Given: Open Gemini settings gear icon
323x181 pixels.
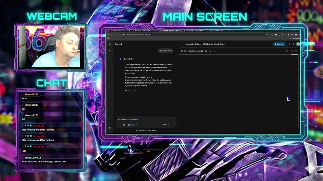Looking at the screenshot, I should [x=110, y=128].
